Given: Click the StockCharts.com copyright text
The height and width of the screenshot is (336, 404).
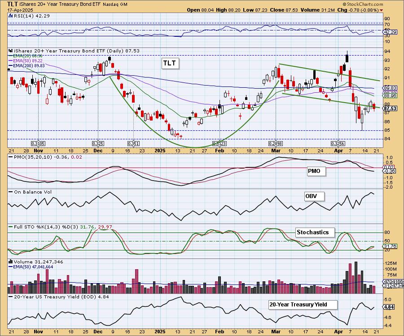Looking at the screenshot, I should point(363,4).
